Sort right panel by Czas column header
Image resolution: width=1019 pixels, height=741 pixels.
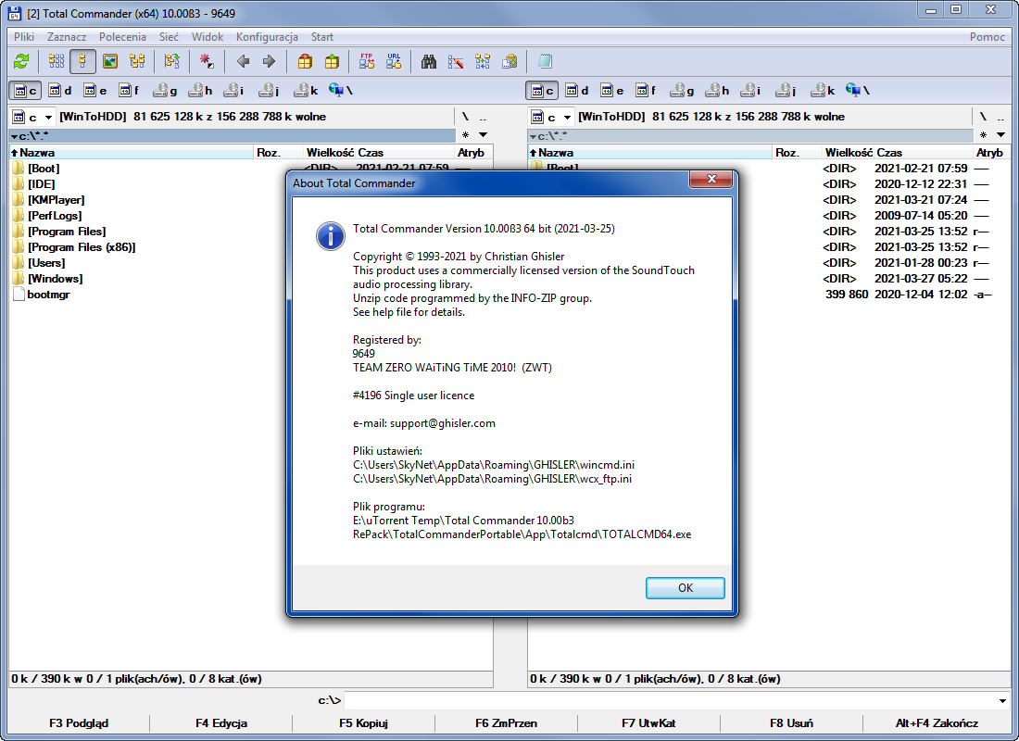point(923,153)
